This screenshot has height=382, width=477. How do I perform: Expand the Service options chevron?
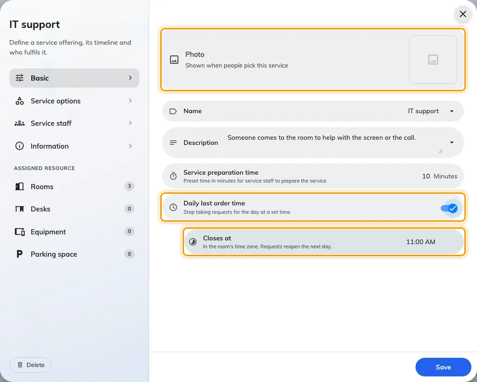pyautogui.click(x=130, y=101)
